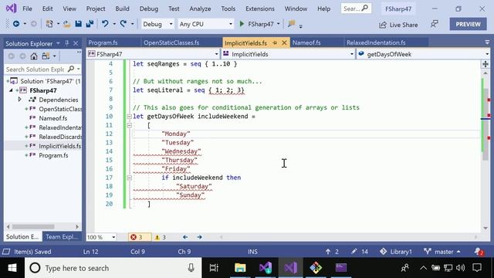The width and height of the screenshot is (494, 278).
Task: Open the Debug configuration dropdown
Action: click(157, 24)
